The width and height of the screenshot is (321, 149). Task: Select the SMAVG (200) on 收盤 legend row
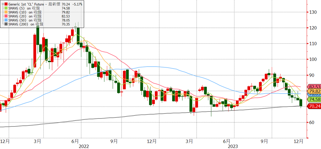click(26, 24)
